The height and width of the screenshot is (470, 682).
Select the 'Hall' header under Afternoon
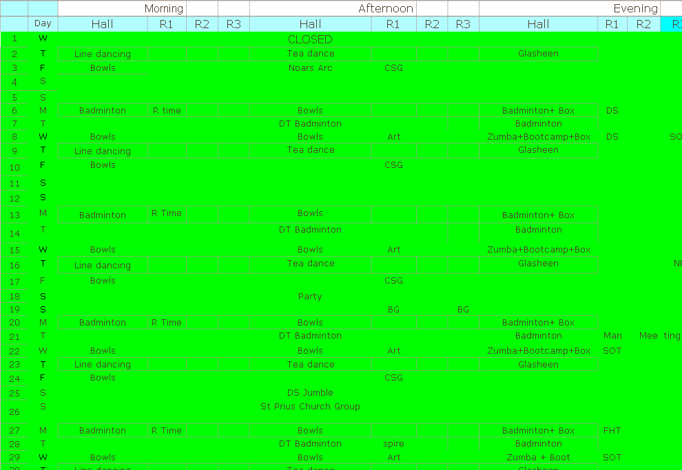click(x=311, y=24)
